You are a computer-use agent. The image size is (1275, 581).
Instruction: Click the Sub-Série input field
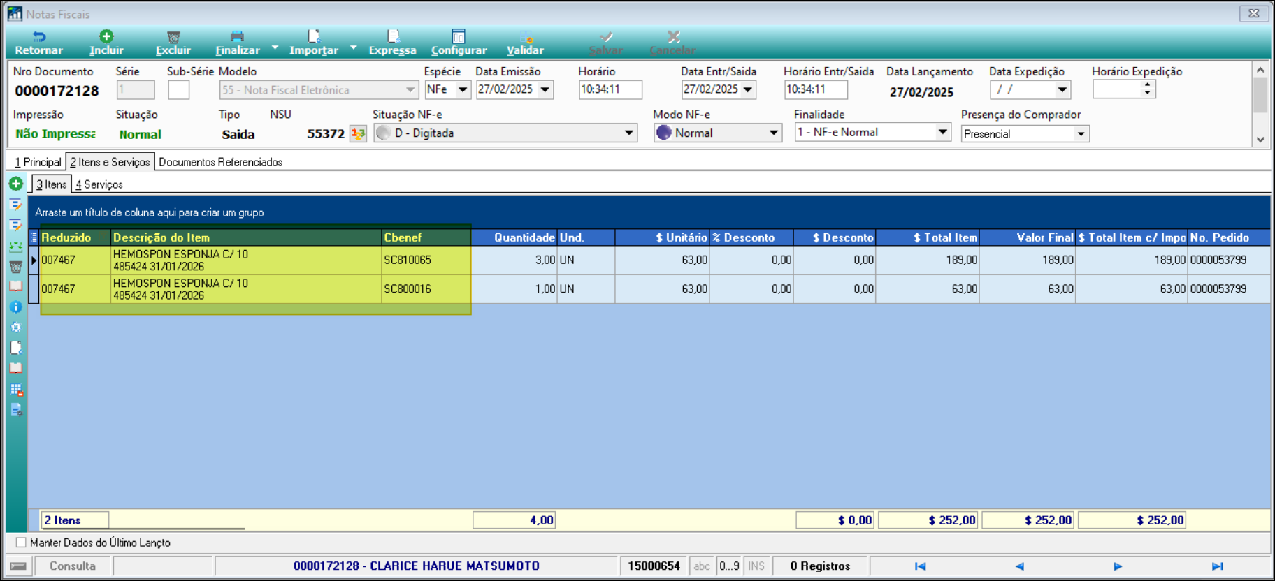[178, 90]
